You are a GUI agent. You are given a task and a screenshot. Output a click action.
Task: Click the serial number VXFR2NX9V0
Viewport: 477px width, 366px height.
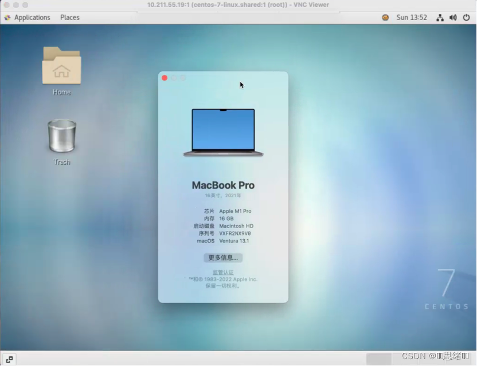point(235,233)
